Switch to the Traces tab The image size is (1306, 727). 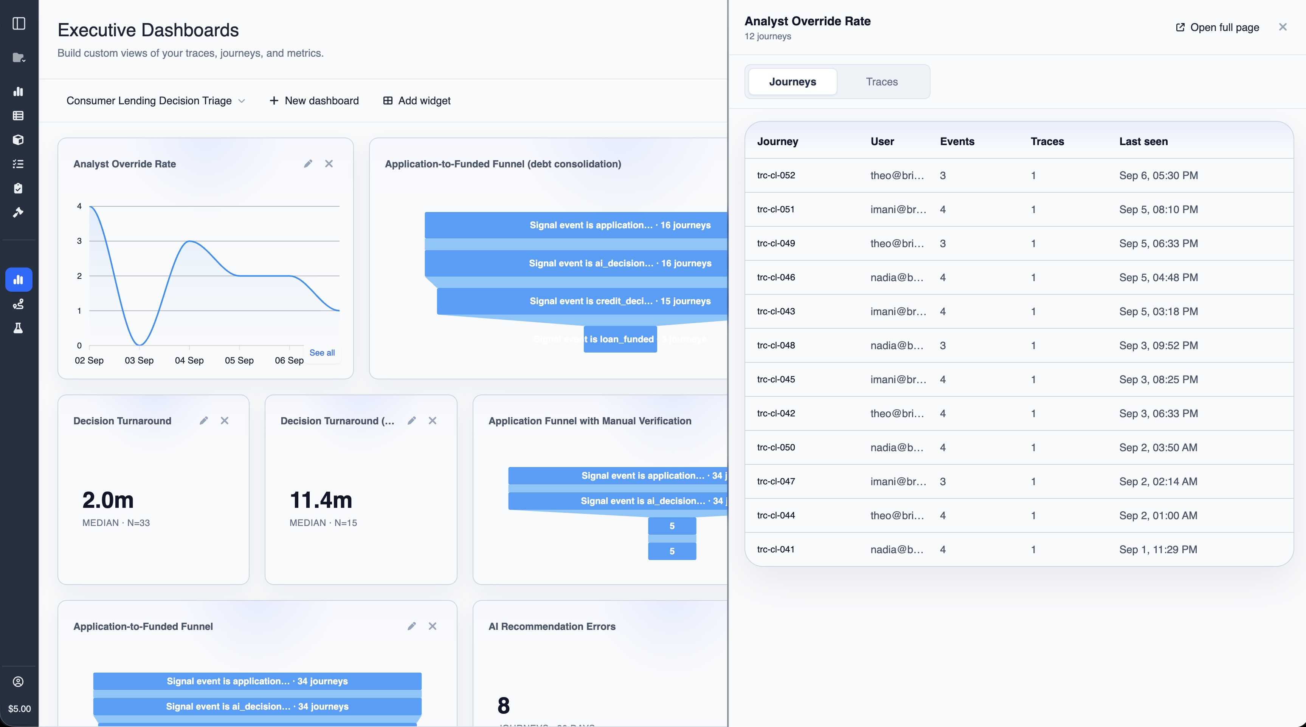point(882,82)
